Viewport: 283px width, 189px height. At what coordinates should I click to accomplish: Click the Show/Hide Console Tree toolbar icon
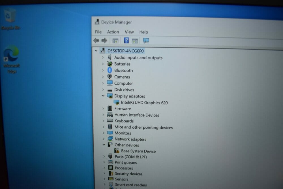click(115, 41)
